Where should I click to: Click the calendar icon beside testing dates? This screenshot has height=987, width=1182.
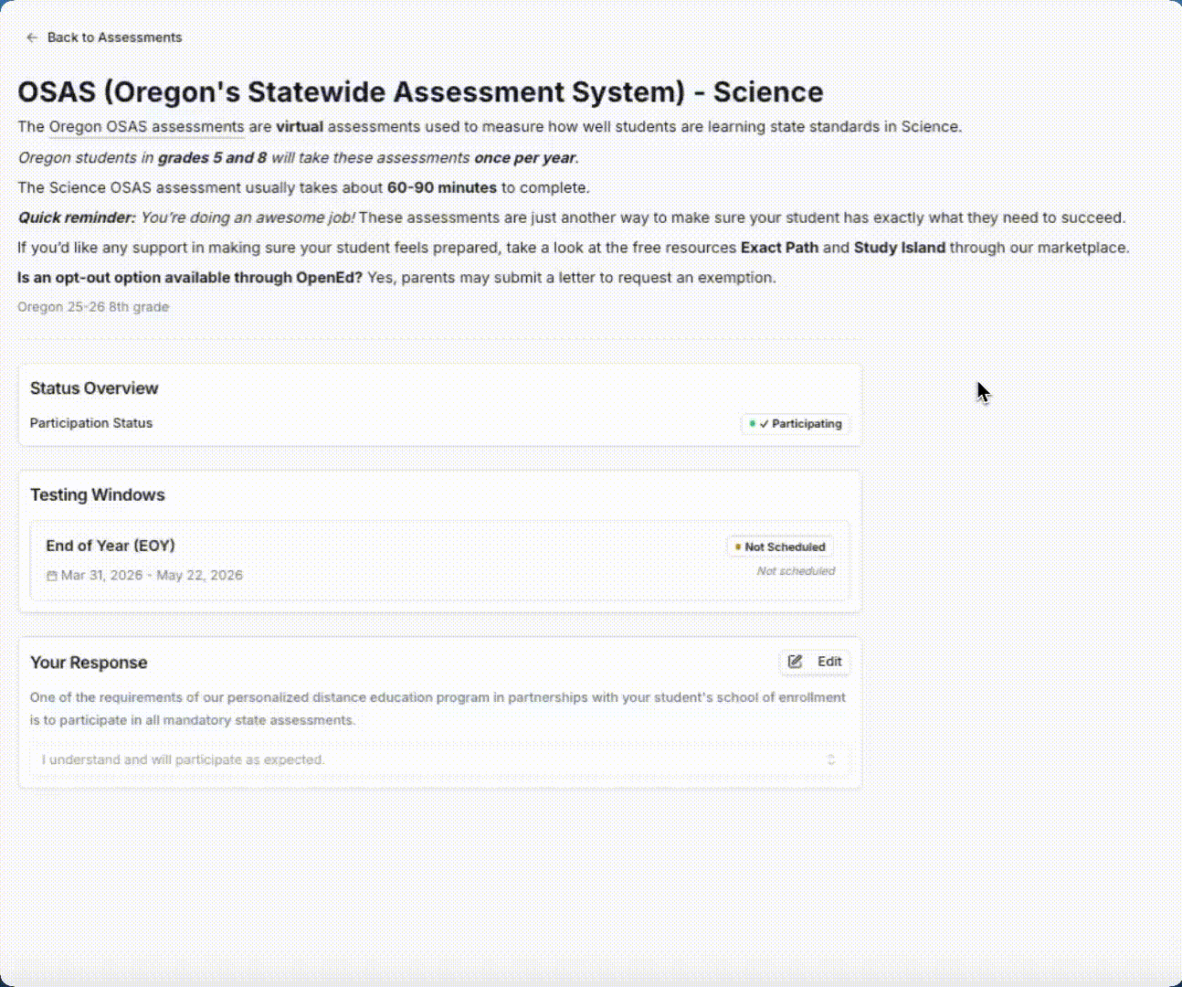[52, 576]
